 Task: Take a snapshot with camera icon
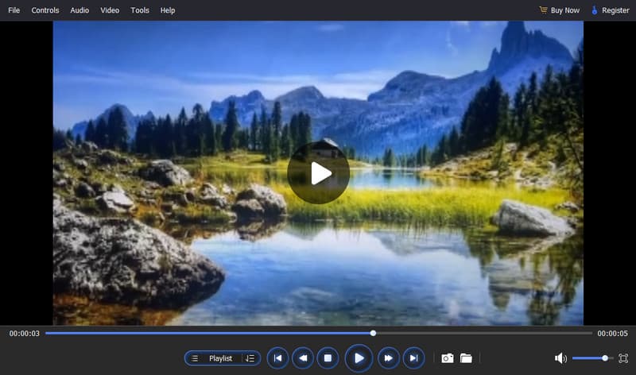(448, 358)
